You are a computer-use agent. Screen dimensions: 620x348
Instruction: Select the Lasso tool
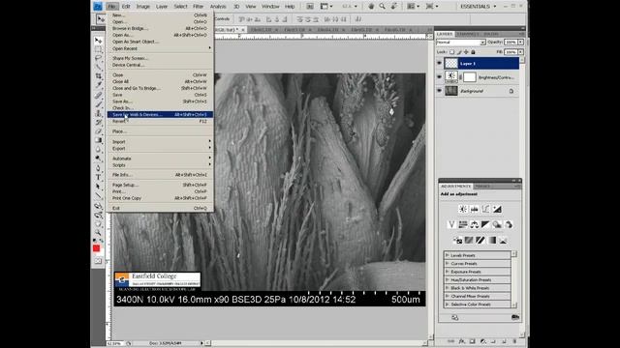(98, 58)
